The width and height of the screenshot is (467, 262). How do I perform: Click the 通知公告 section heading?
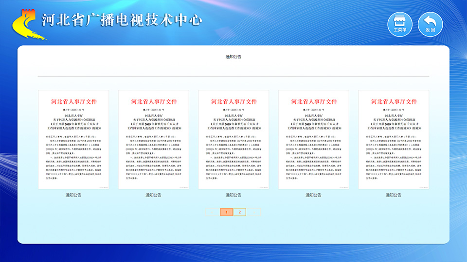tap(233, 57)
